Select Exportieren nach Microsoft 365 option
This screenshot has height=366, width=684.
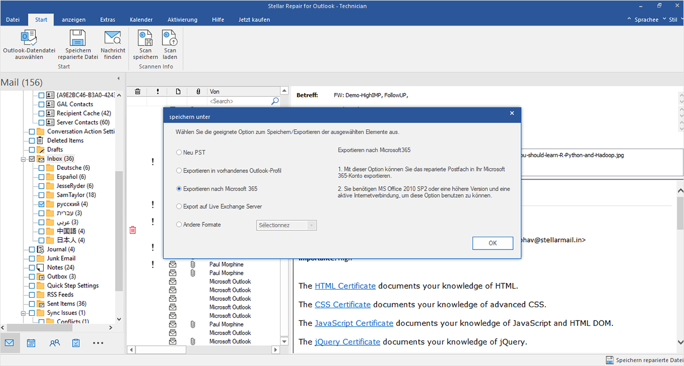pos(179,189)
